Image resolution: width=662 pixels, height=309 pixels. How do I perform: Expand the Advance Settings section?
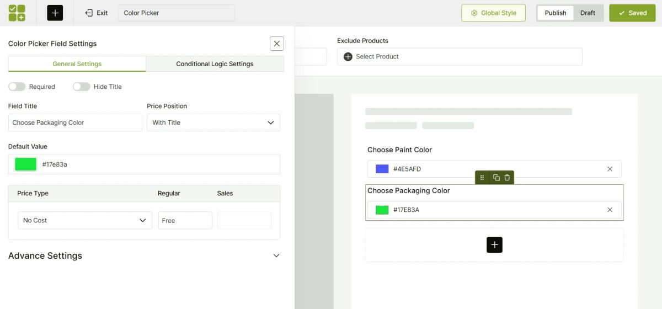[x=276, y=255]
